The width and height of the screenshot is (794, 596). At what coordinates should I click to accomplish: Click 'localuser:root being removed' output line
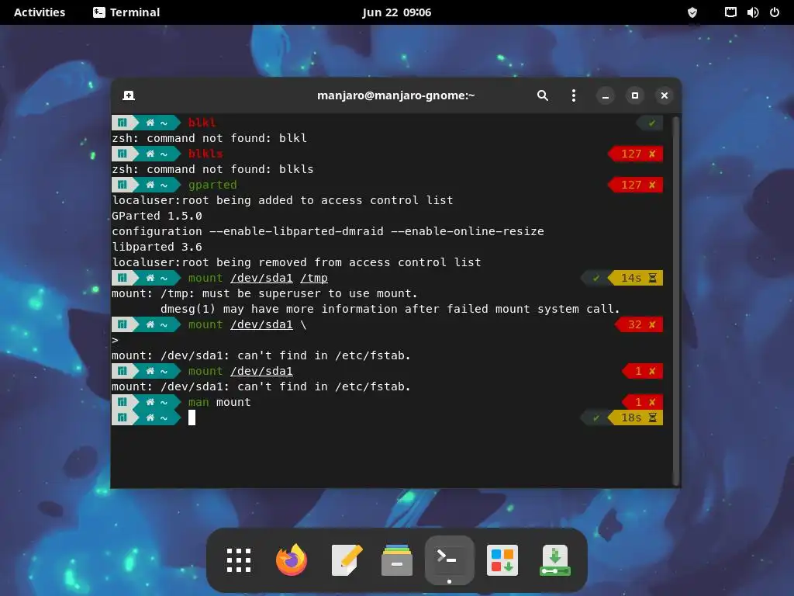click(296, 262)
